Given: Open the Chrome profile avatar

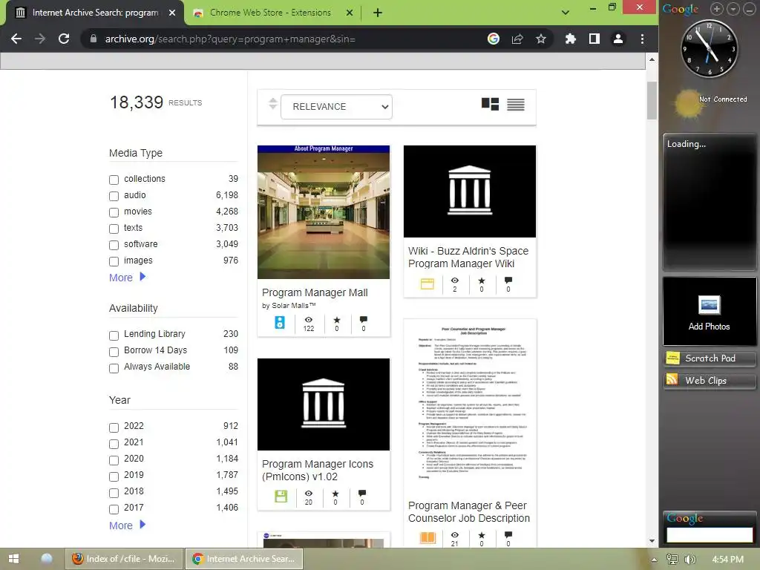Looking at the screenshot, I should [618, 39].
